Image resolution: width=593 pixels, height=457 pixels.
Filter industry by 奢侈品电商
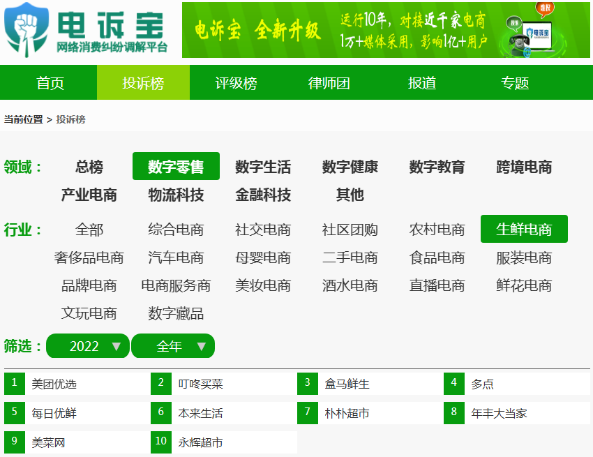[x=89, y=257]
